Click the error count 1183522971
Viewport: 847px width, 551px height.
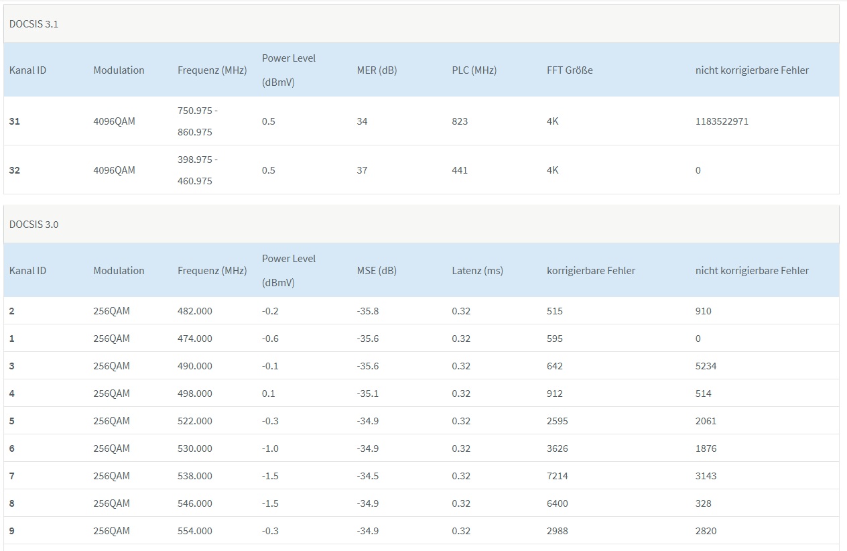coord(722,121)
